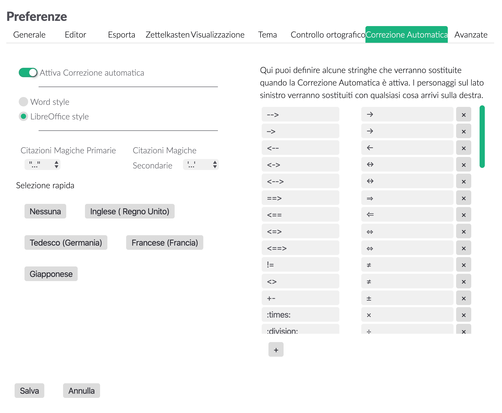
Task: Choose Inglese (Regno Unito) quotes preset
Action: pos(130,211)
